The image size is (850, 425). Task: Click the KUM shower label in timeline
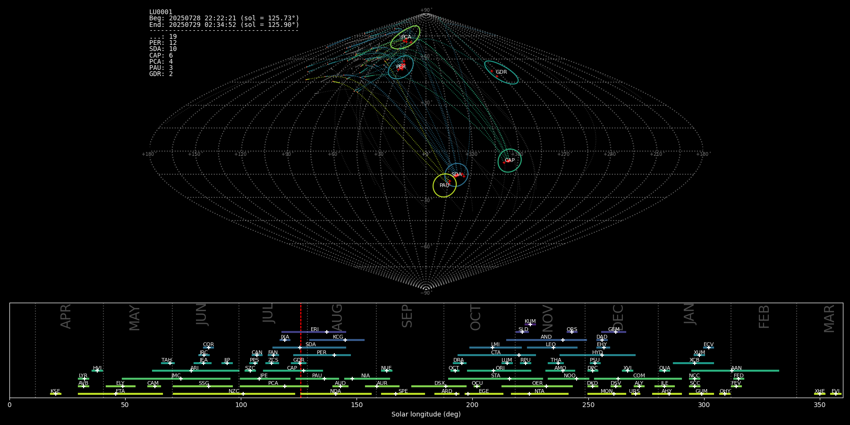point(530,322)
